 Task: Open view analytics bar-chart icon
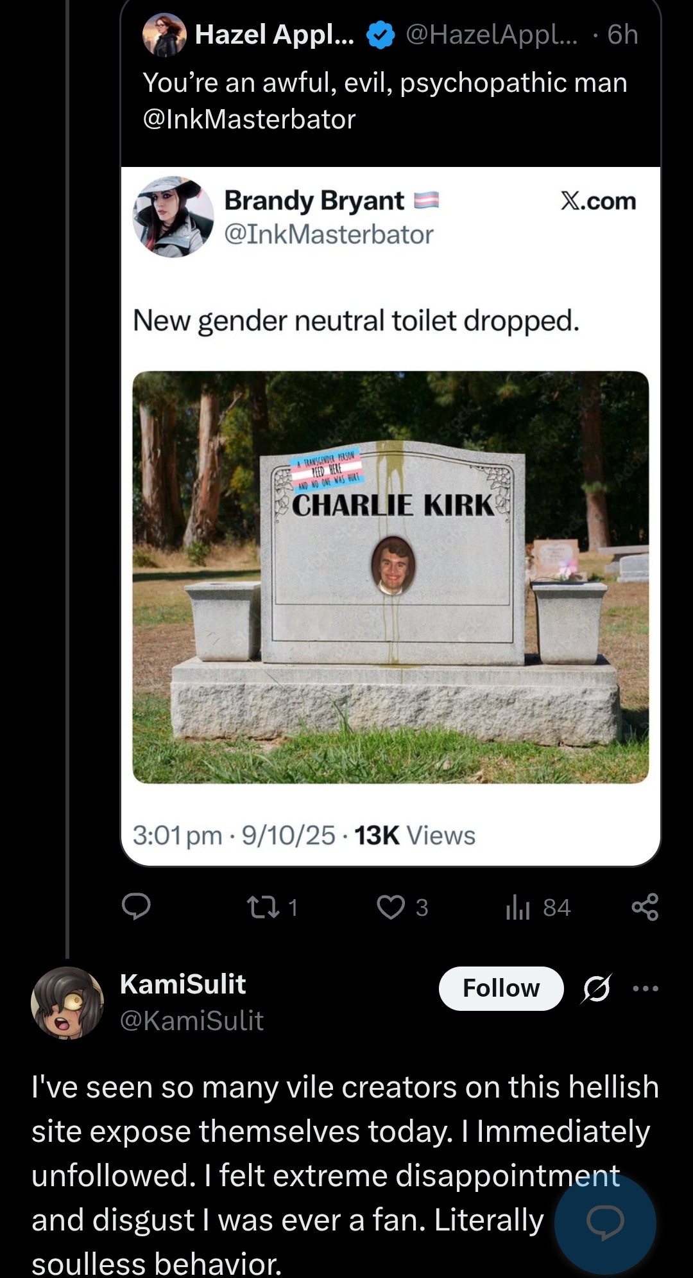(518, 907)
